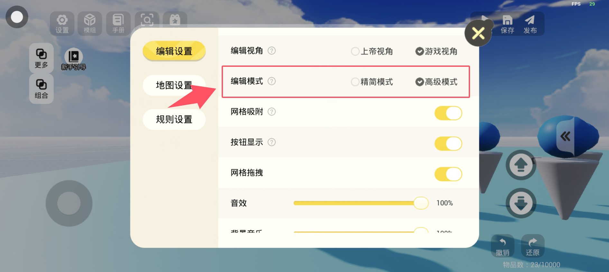Select the 精简模式 radio option
Screen dimensions: 609x272
[x=355, y=82]
